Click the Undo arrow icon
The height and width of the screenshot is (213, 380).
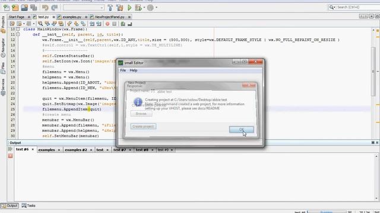45,8
